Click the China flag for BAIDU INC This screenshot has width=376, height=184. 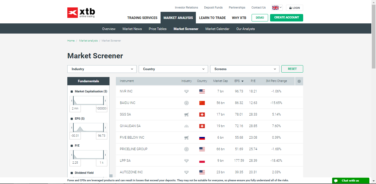(202, 103)
